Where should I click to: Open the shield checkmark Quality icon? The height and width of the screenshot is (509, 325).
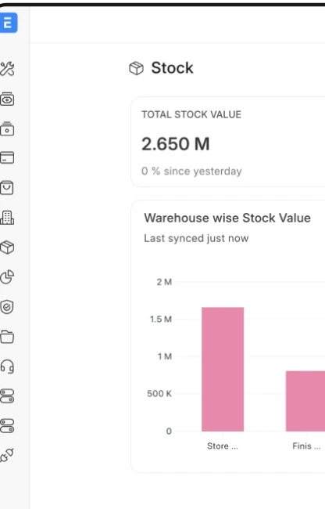point(7,307)
